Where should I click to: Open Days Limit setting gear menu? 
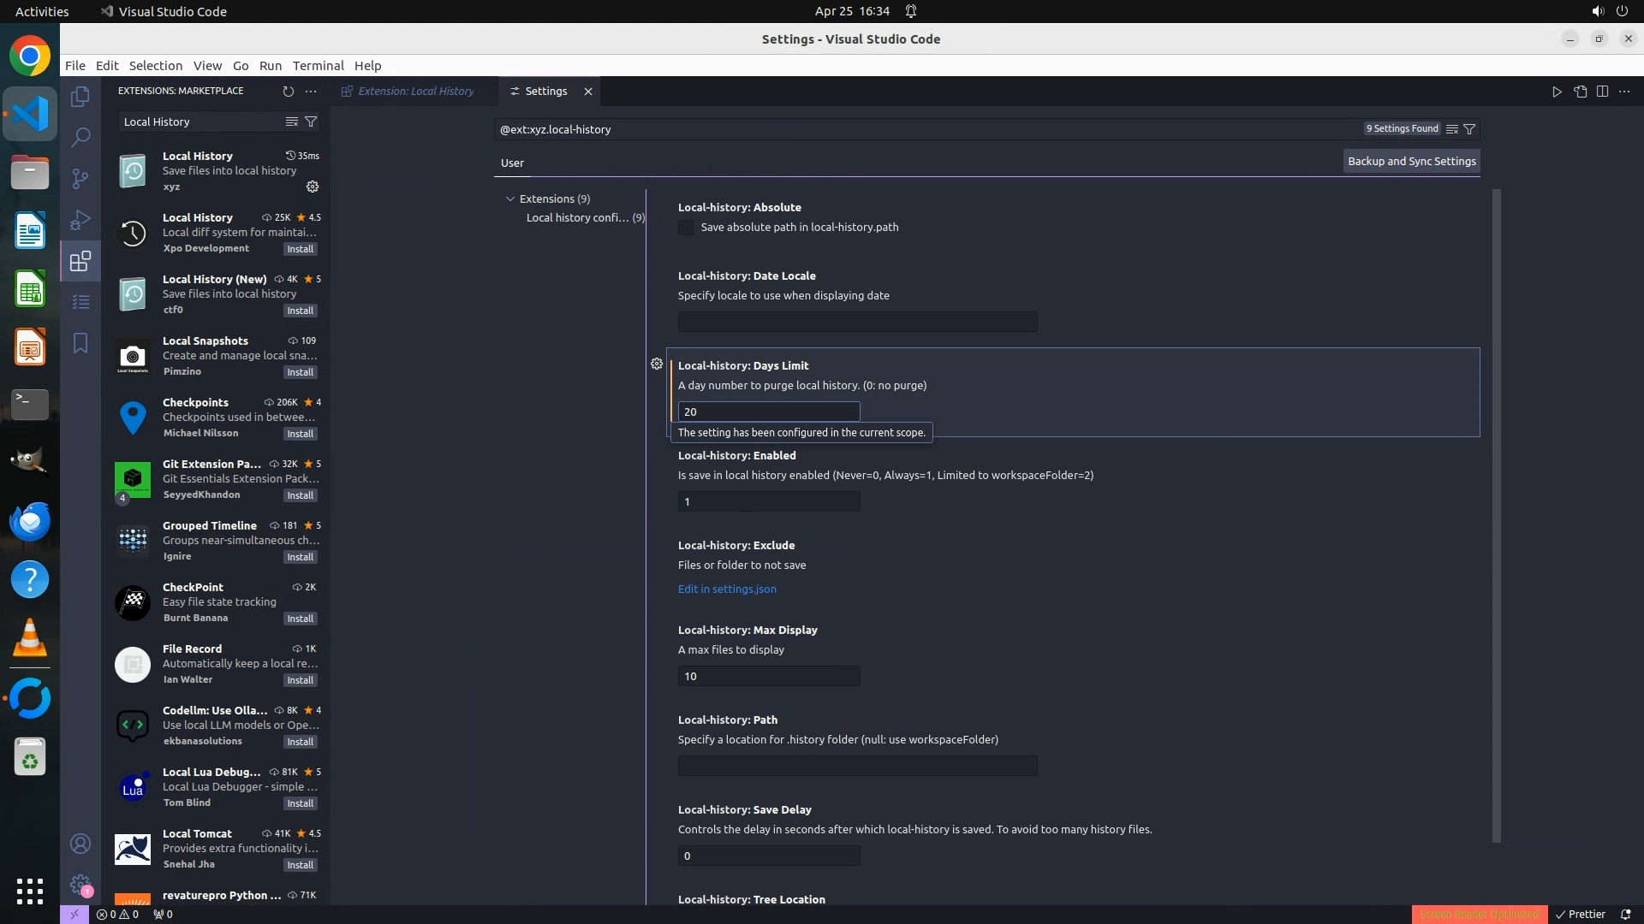tap(657, 364)
